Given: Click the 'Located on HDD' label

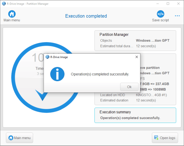Looking at the screenshot, I should (112, 95).
